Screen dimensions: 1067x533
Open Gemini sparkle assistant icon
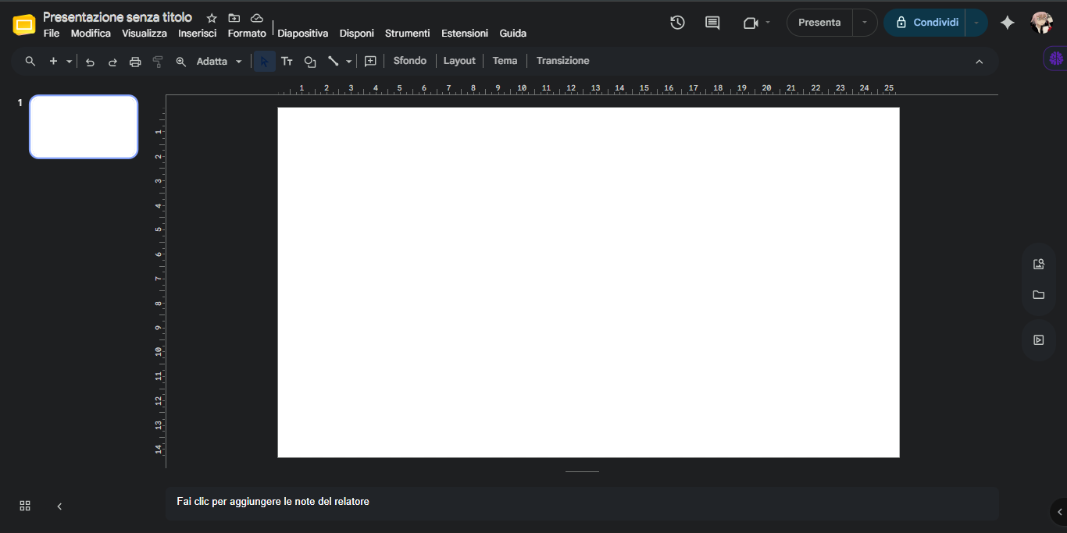tap(1008, 23)
